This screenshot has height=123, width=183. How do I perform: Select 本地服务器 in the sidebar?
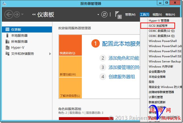[x=27, y=36]
